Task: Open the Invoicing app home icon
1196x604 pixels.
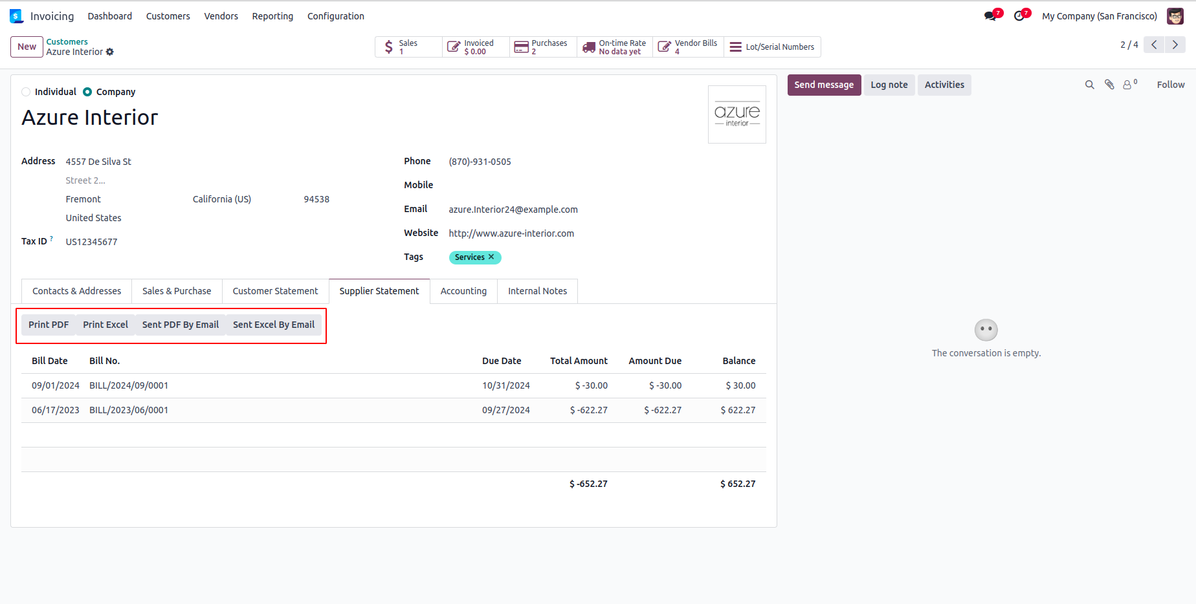Action: click(17, 16)
